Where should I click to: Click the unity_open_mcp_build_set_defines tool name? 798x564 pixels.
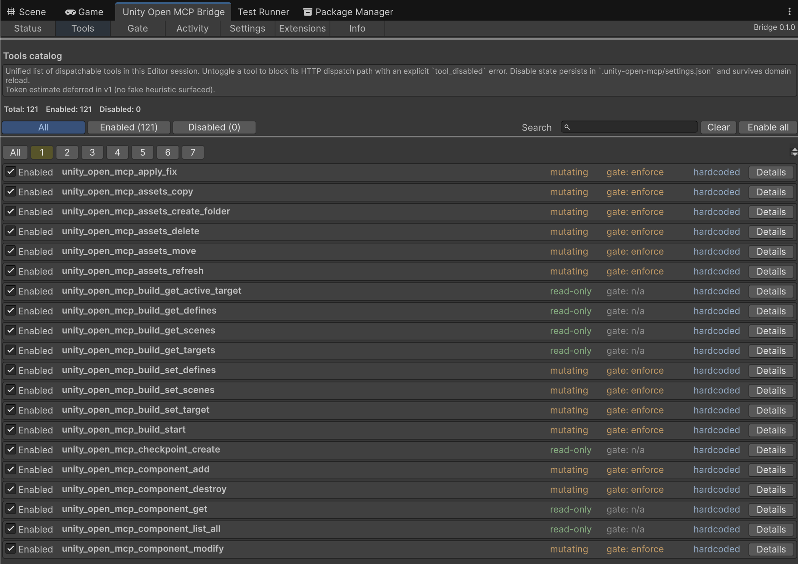(x=139, y=370)
